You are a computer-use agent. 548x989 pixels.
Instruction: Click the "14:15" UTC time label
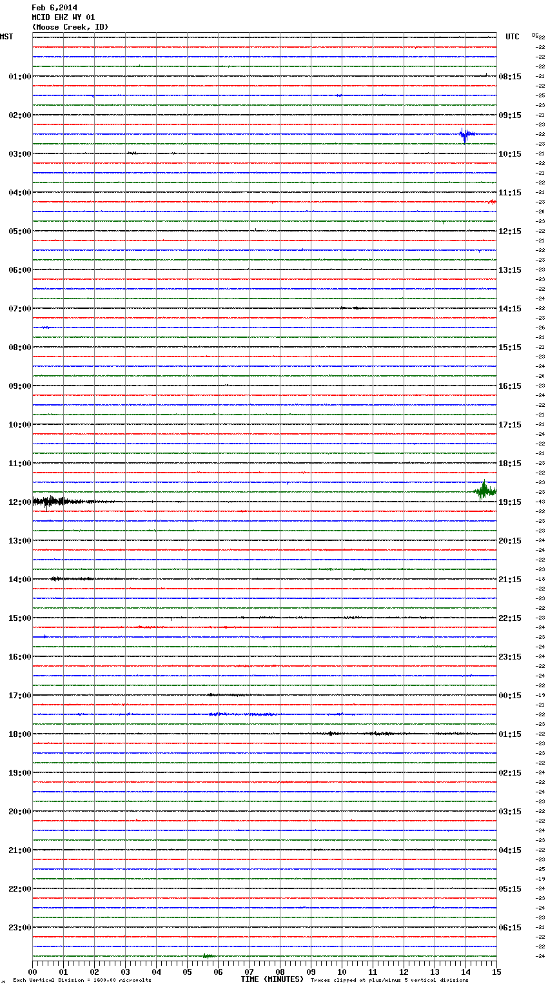(510, 309)
